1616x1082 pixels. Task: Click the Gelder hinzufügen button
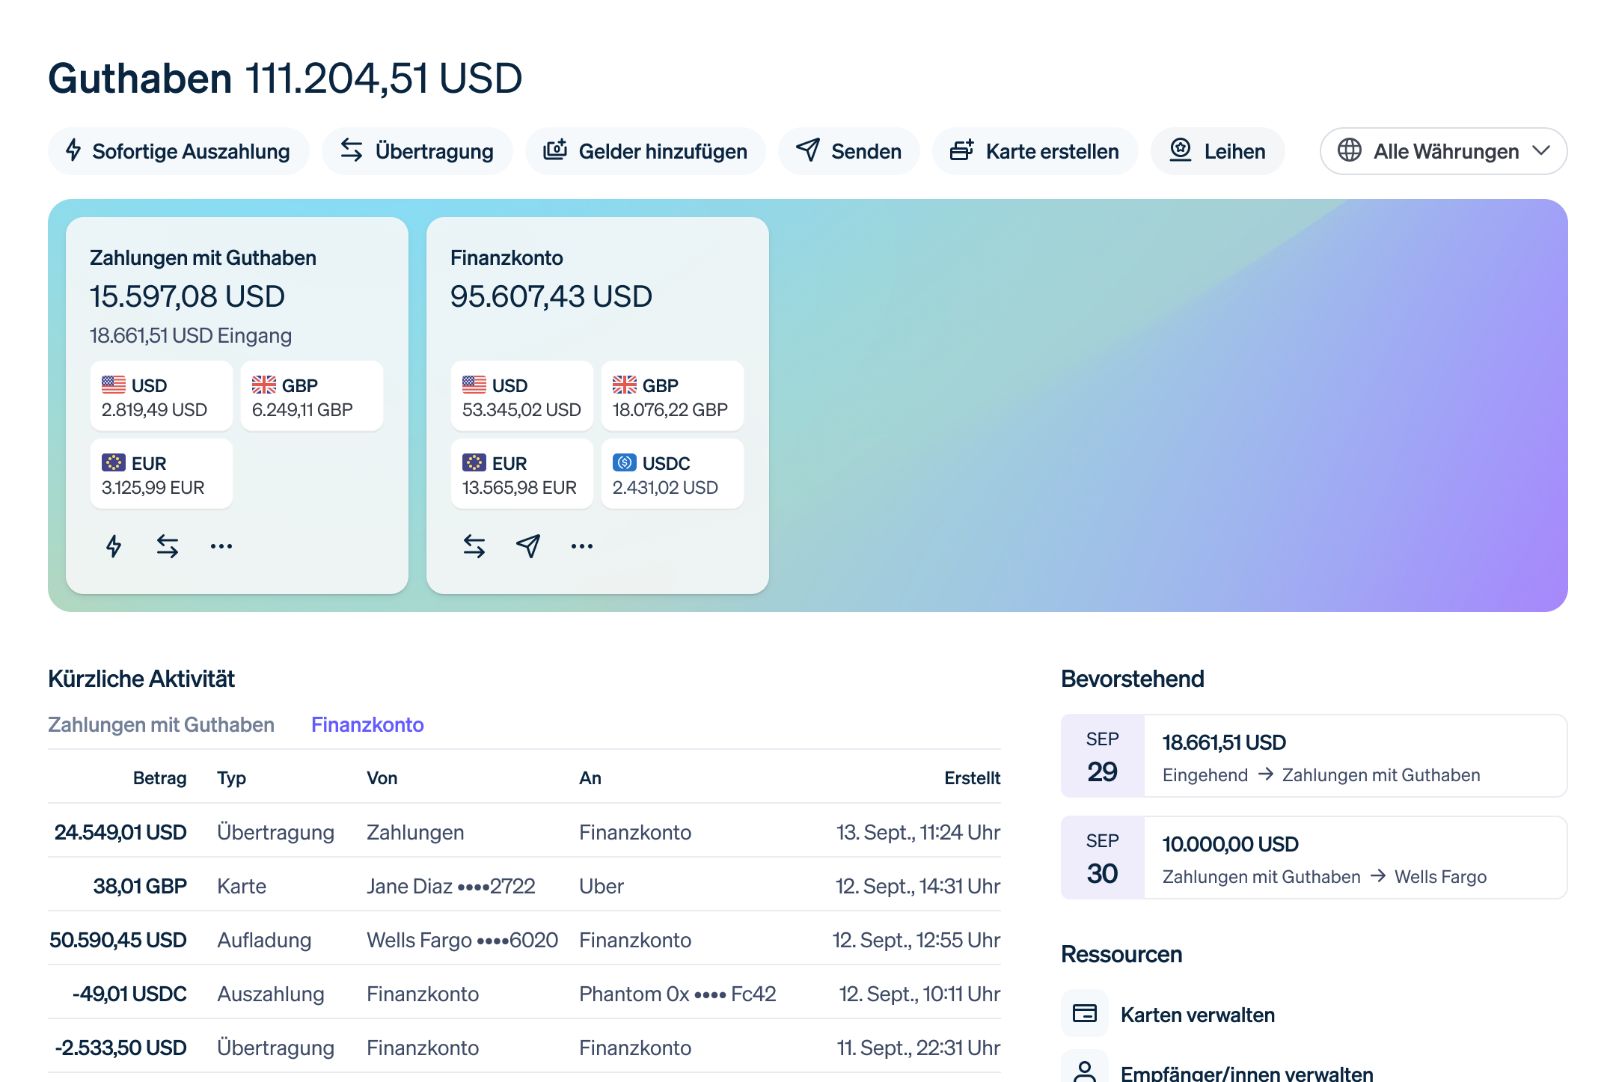click(x=645, y=151)
